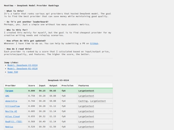
Task: Click the 'What is this?' question
Action: [x=15, y=11]
